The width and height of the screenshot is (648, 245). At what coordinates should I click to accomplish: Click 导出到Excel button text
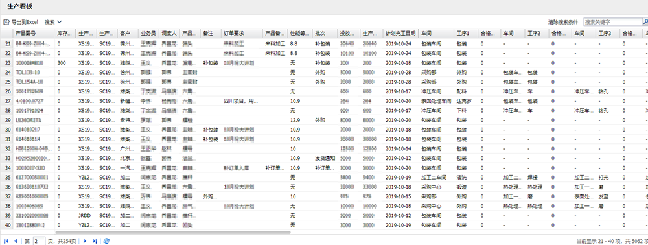pos(25,22)
